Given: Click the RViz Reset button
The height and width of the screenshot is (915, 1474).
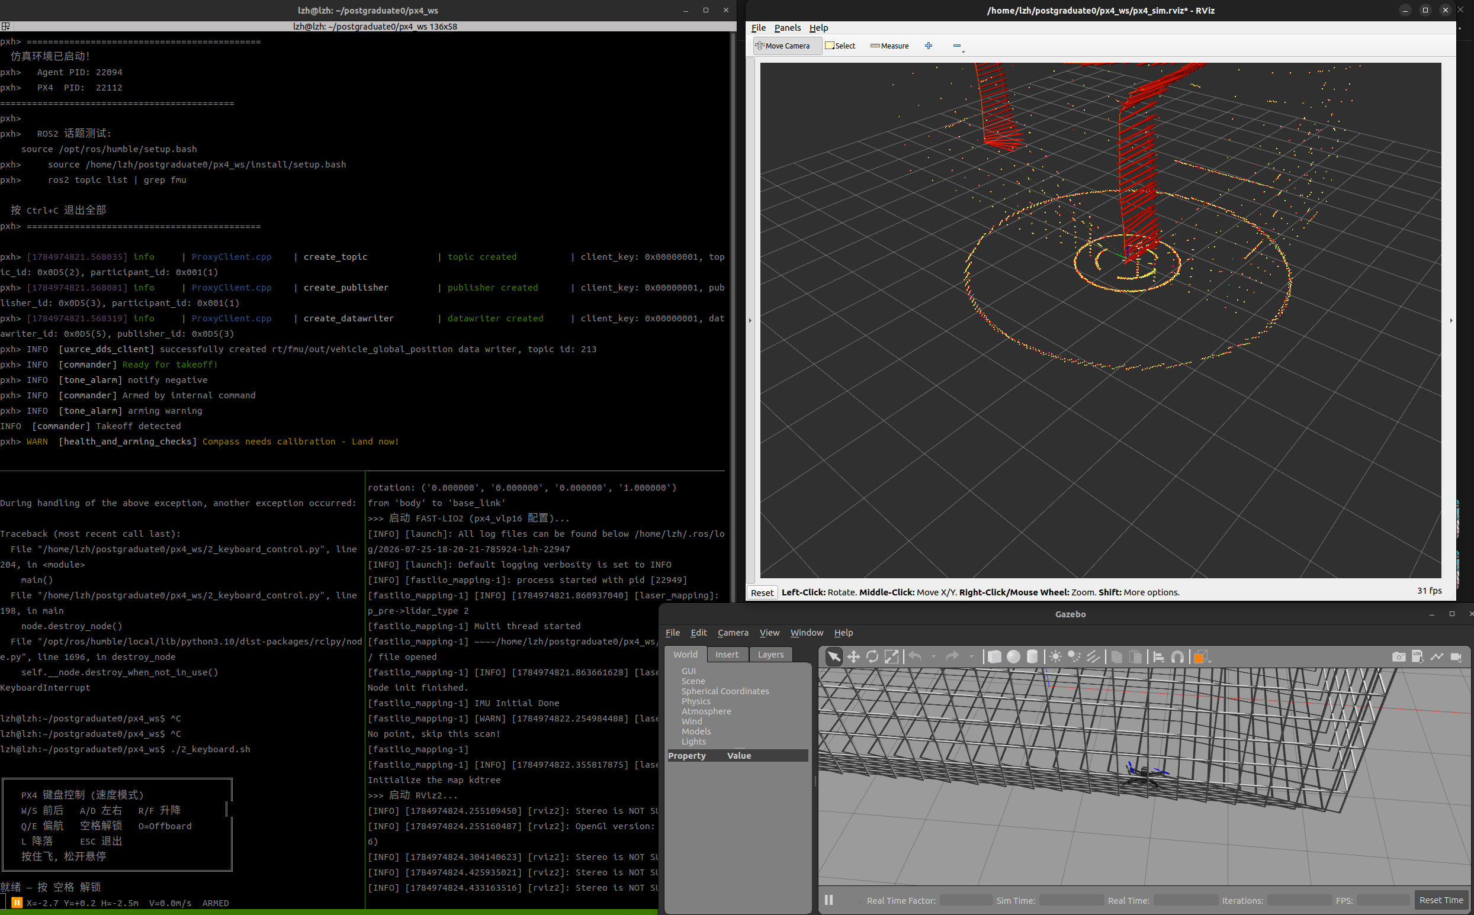Looking at the screenshot, I should (762, 592).
